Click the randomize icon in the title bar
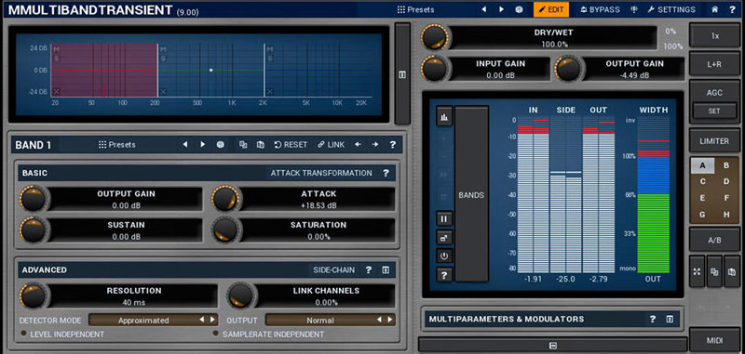This screenshot has width=745, height=354. click(x=519, y=9)
